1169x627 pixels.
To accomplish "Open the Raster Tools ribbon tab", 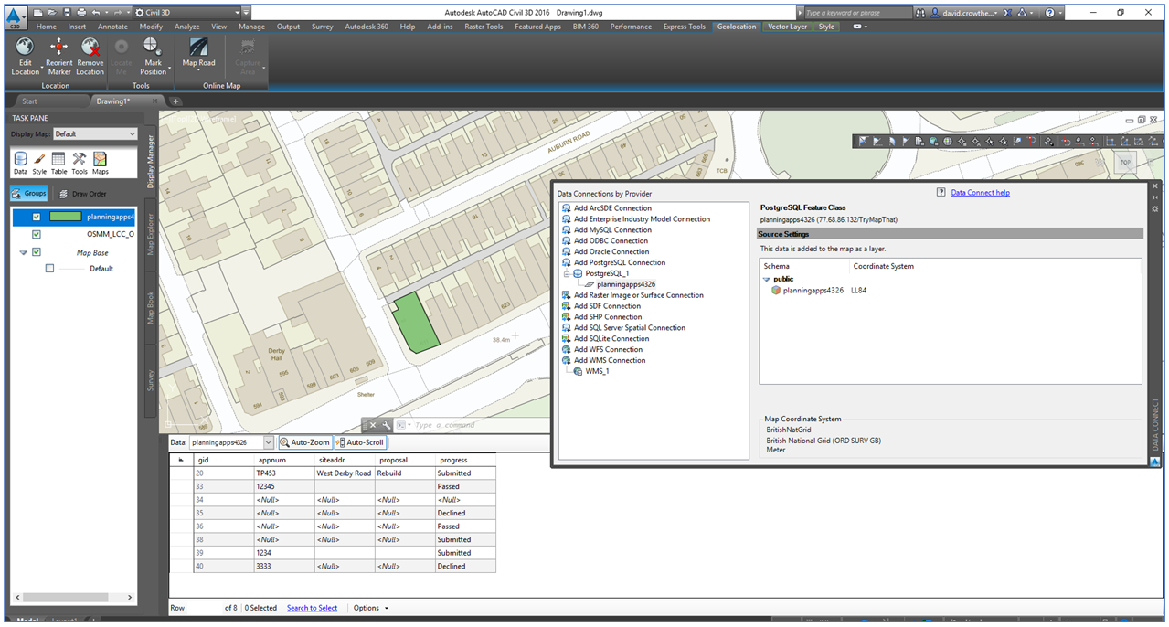I will pyautogui.click(x=484, y=27).
